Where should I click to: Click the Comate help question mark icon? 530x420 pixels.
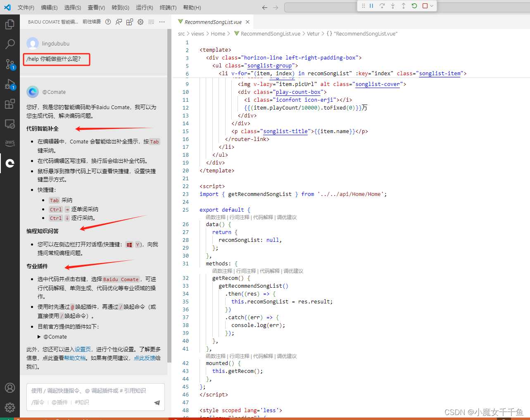108,22
